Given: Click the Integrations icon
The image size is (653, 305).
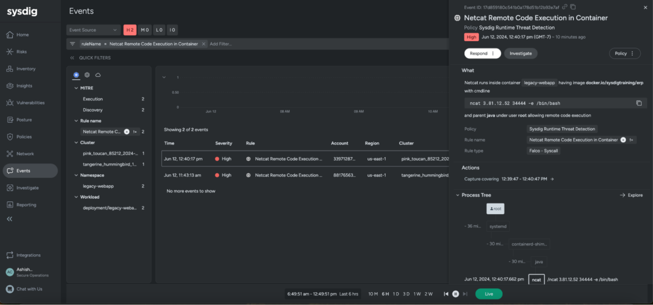Looking at the screenshot, I should 10,255.
